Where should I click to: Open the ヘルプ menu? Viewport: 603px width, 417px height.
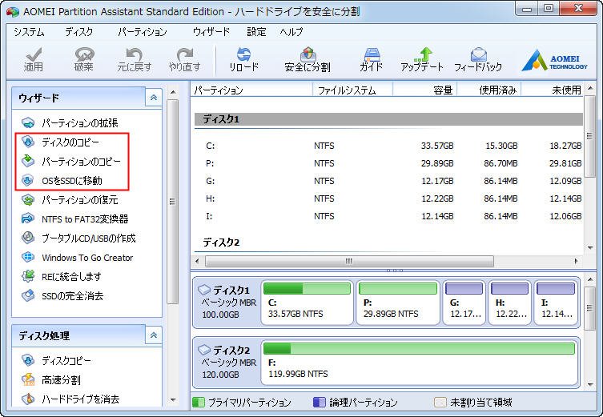coord(291,32)
